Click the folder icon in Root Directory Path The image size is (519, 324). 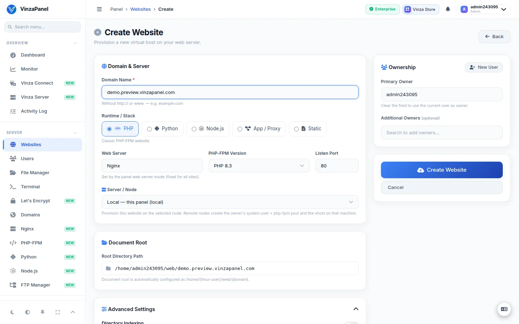click(108, 268)
